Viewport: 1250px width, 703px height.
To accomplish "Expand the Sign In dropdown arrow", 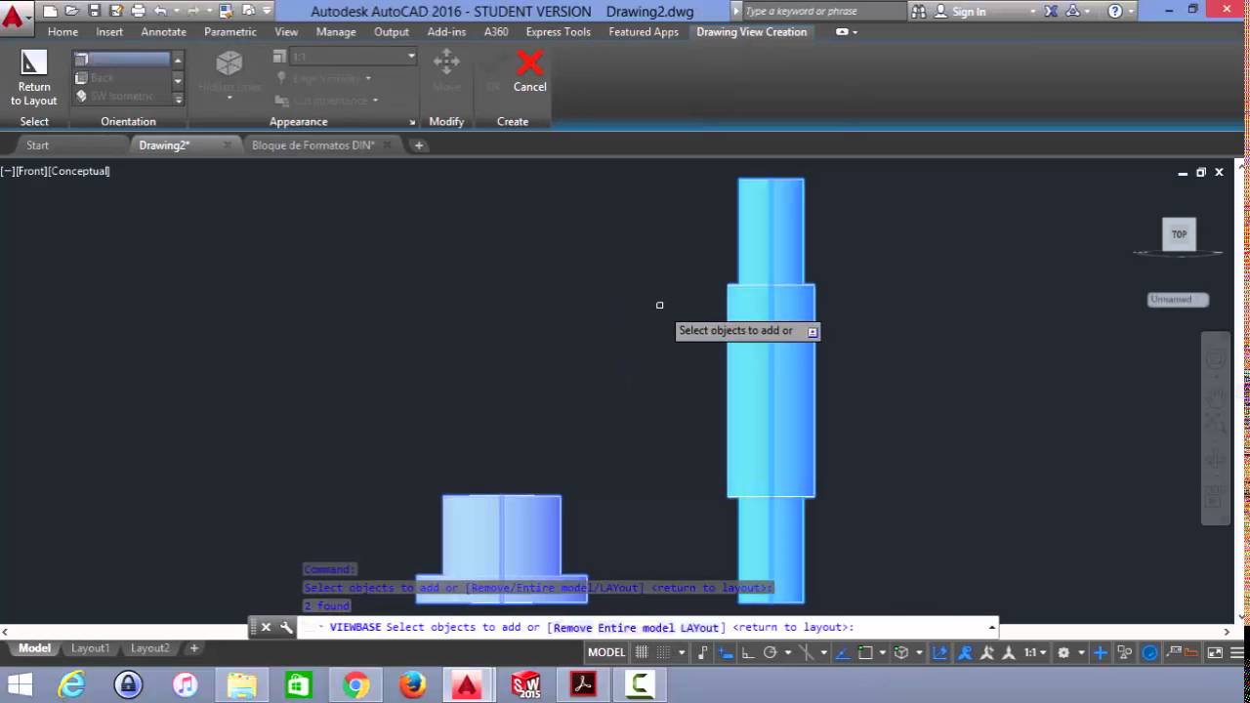I will click(1034, 12).
